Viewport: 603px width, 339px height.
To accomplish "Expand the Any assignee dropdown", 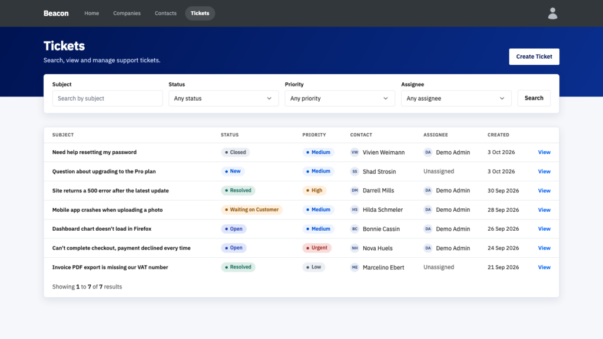I will pos(456,98).
